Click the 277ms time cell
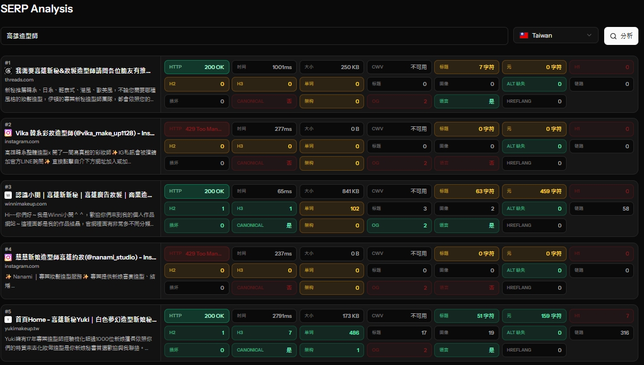This screenshot has height=365, width=644. [x=264, y=129]
